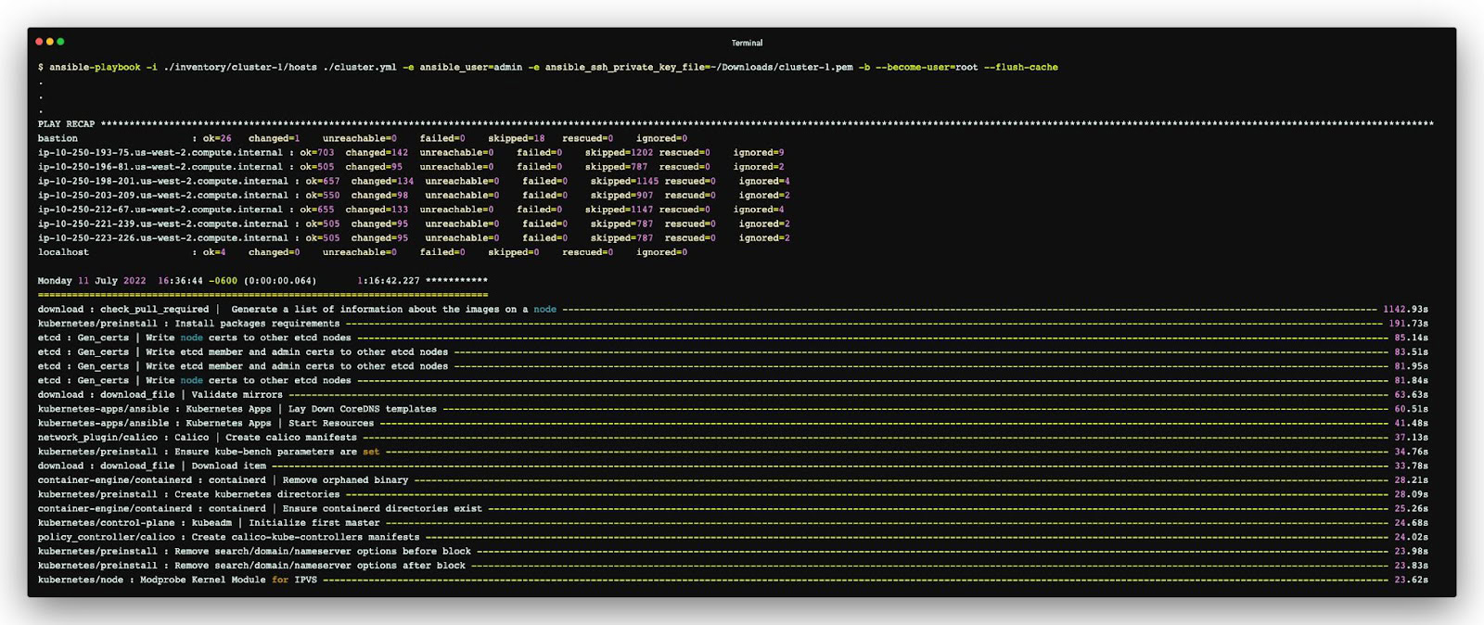Viewport: 1484px width, 625px height.
Task: Click the skipped=1202 value
Action: pos(619,153)
